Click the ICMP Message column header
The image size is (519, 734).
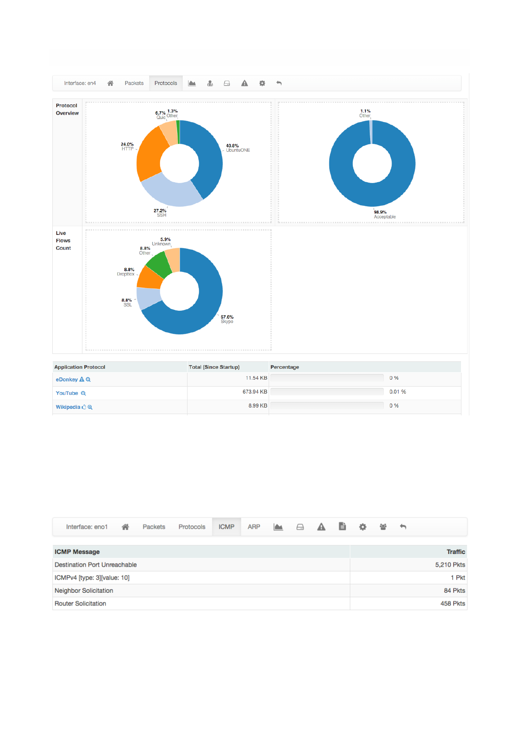pos(77,552)
